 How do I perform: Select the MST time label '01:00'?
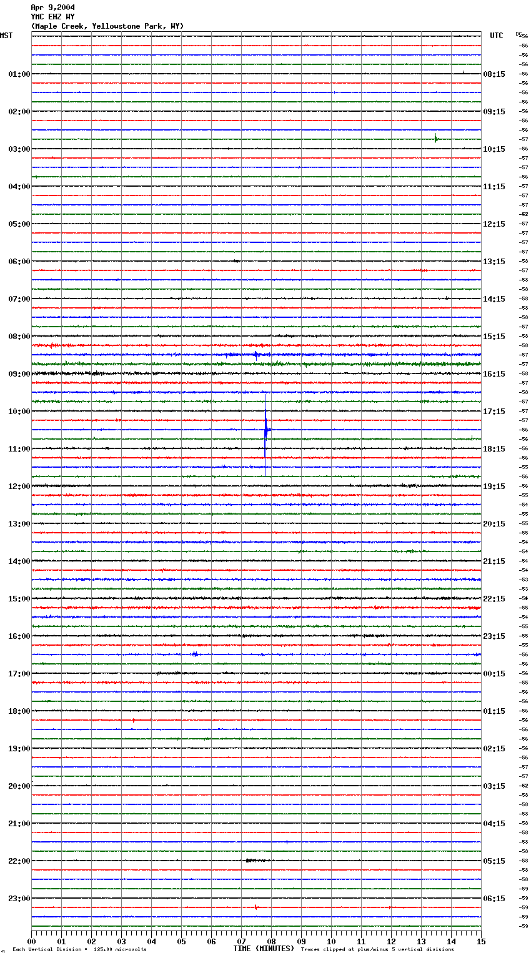pos(19,74)
